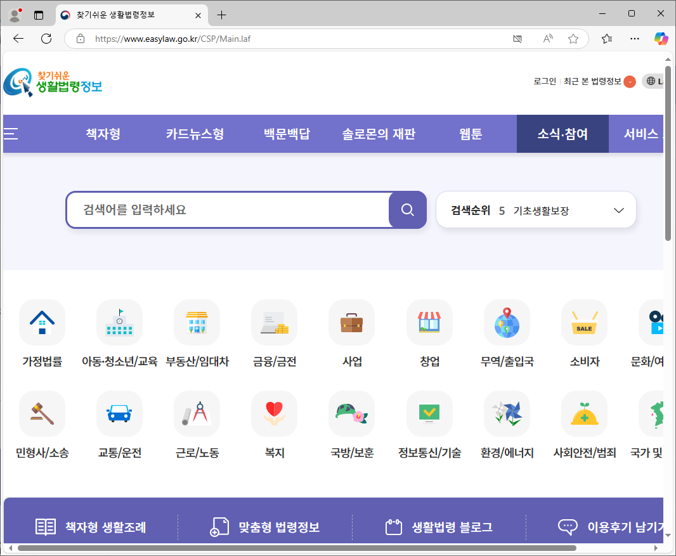Select the 교통/운전 car icon

[119, 413]
